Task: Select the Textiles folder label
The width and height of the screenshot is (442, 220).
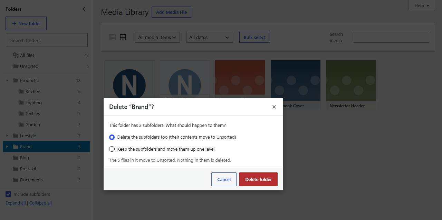Action: 33,113
